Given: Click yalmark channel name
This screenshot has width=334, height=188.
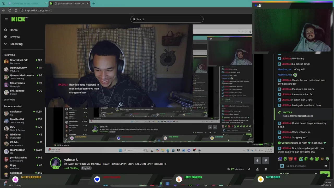Looking at the screenshot, I should 71,160.
